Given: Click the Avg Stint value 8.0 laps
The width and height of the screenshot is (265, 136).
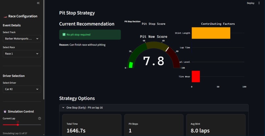Looking at the screenshot, I should point(200,131).
